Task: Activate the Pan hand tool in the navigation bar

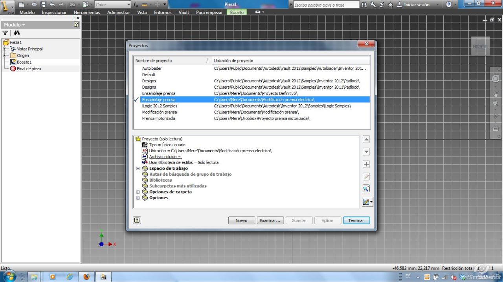Action: point(496,94)
